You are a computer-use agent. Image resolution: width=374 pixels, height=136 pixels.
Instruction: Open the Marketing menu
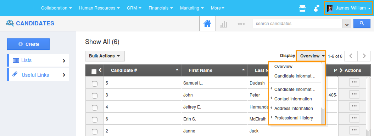192,8
